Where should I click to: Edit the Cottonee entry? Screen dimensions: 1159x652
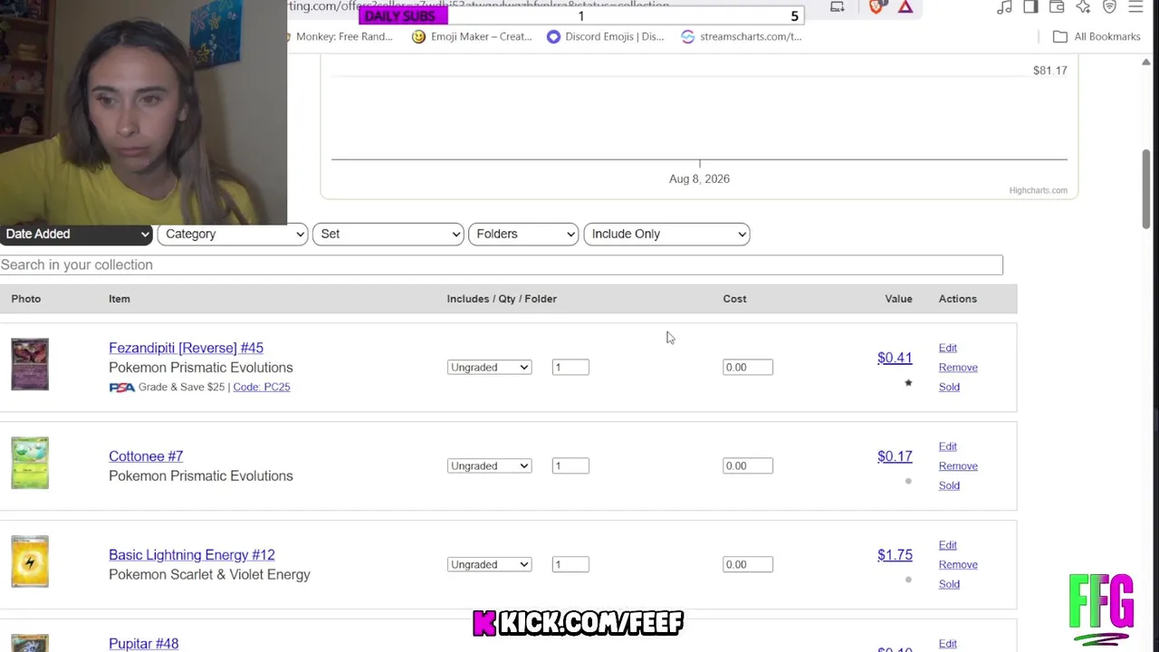pos(948,446)
